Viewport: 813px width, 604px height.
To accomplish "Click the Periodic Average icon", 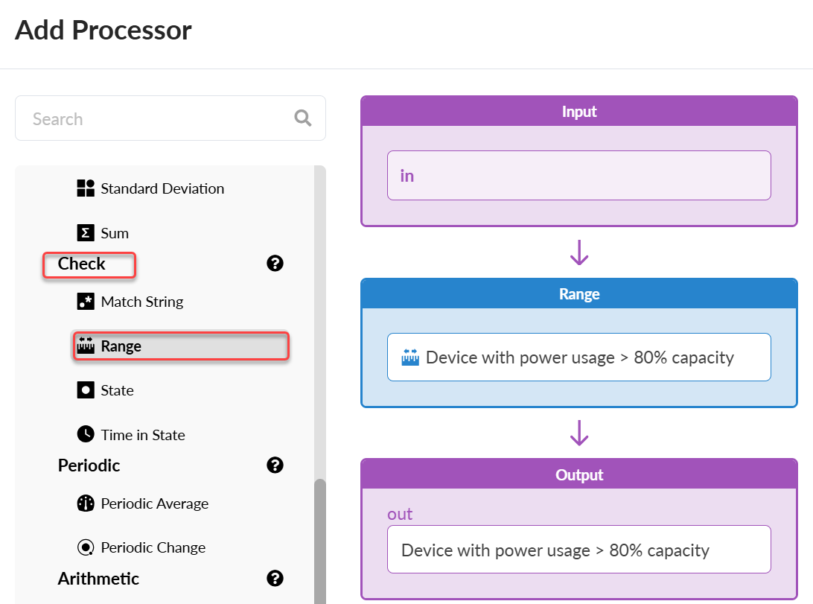I will 86,503.
